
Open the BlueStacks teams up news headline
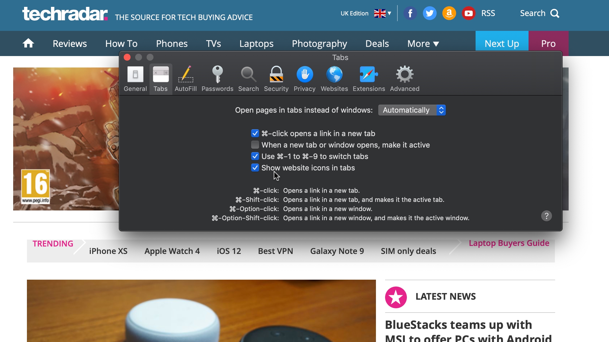[468, 330]
